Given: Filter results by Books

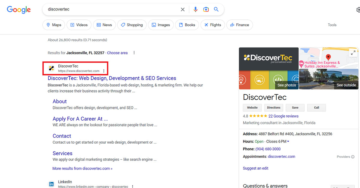Looking at the screenshot, I should pyautogui.click(x=187, y=25).
